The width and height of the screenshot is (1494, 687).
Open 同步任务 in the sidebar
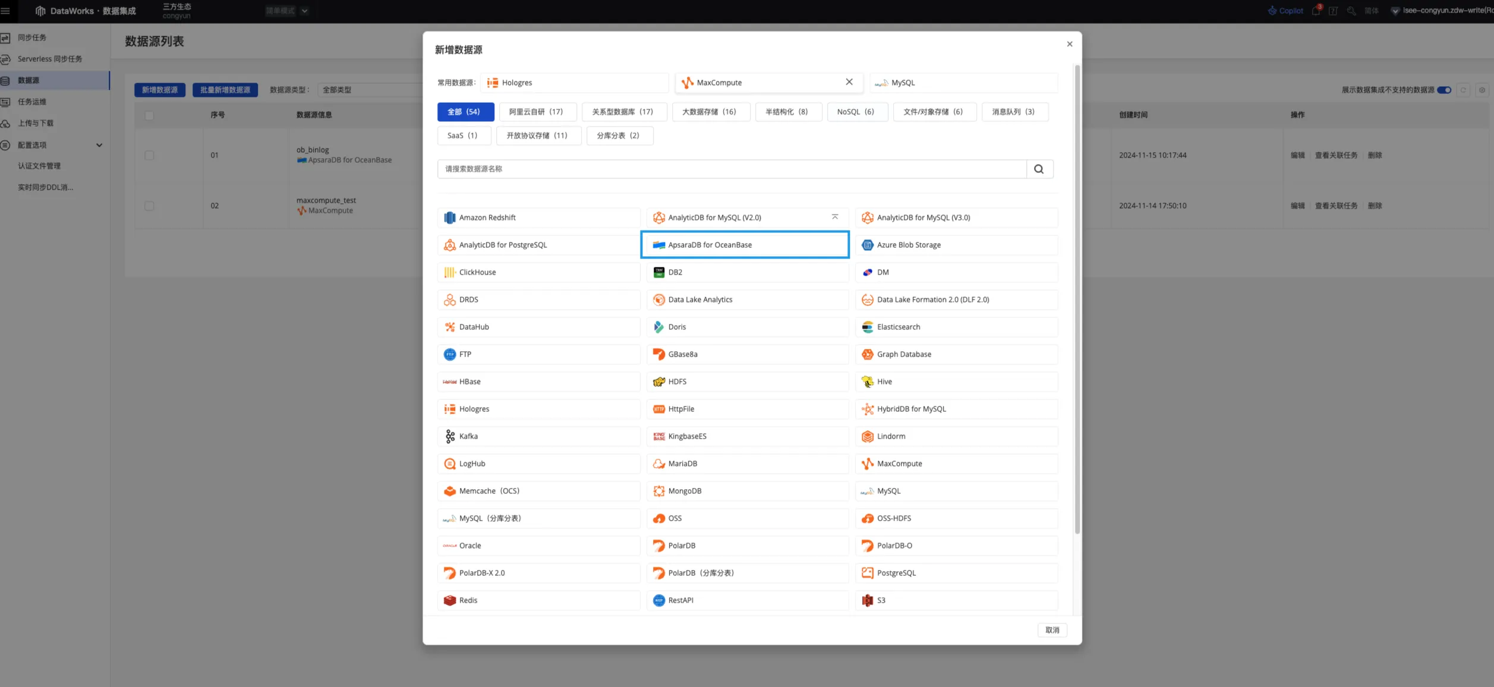tap(32, 37)
